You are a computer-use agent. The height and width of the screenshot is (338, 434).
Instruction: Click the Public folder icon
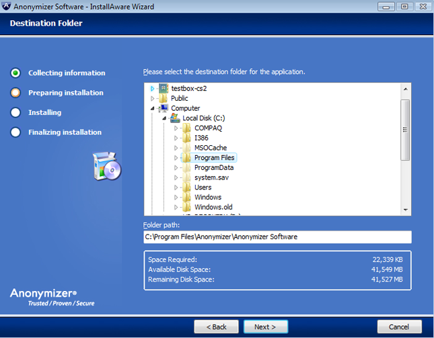164,98
